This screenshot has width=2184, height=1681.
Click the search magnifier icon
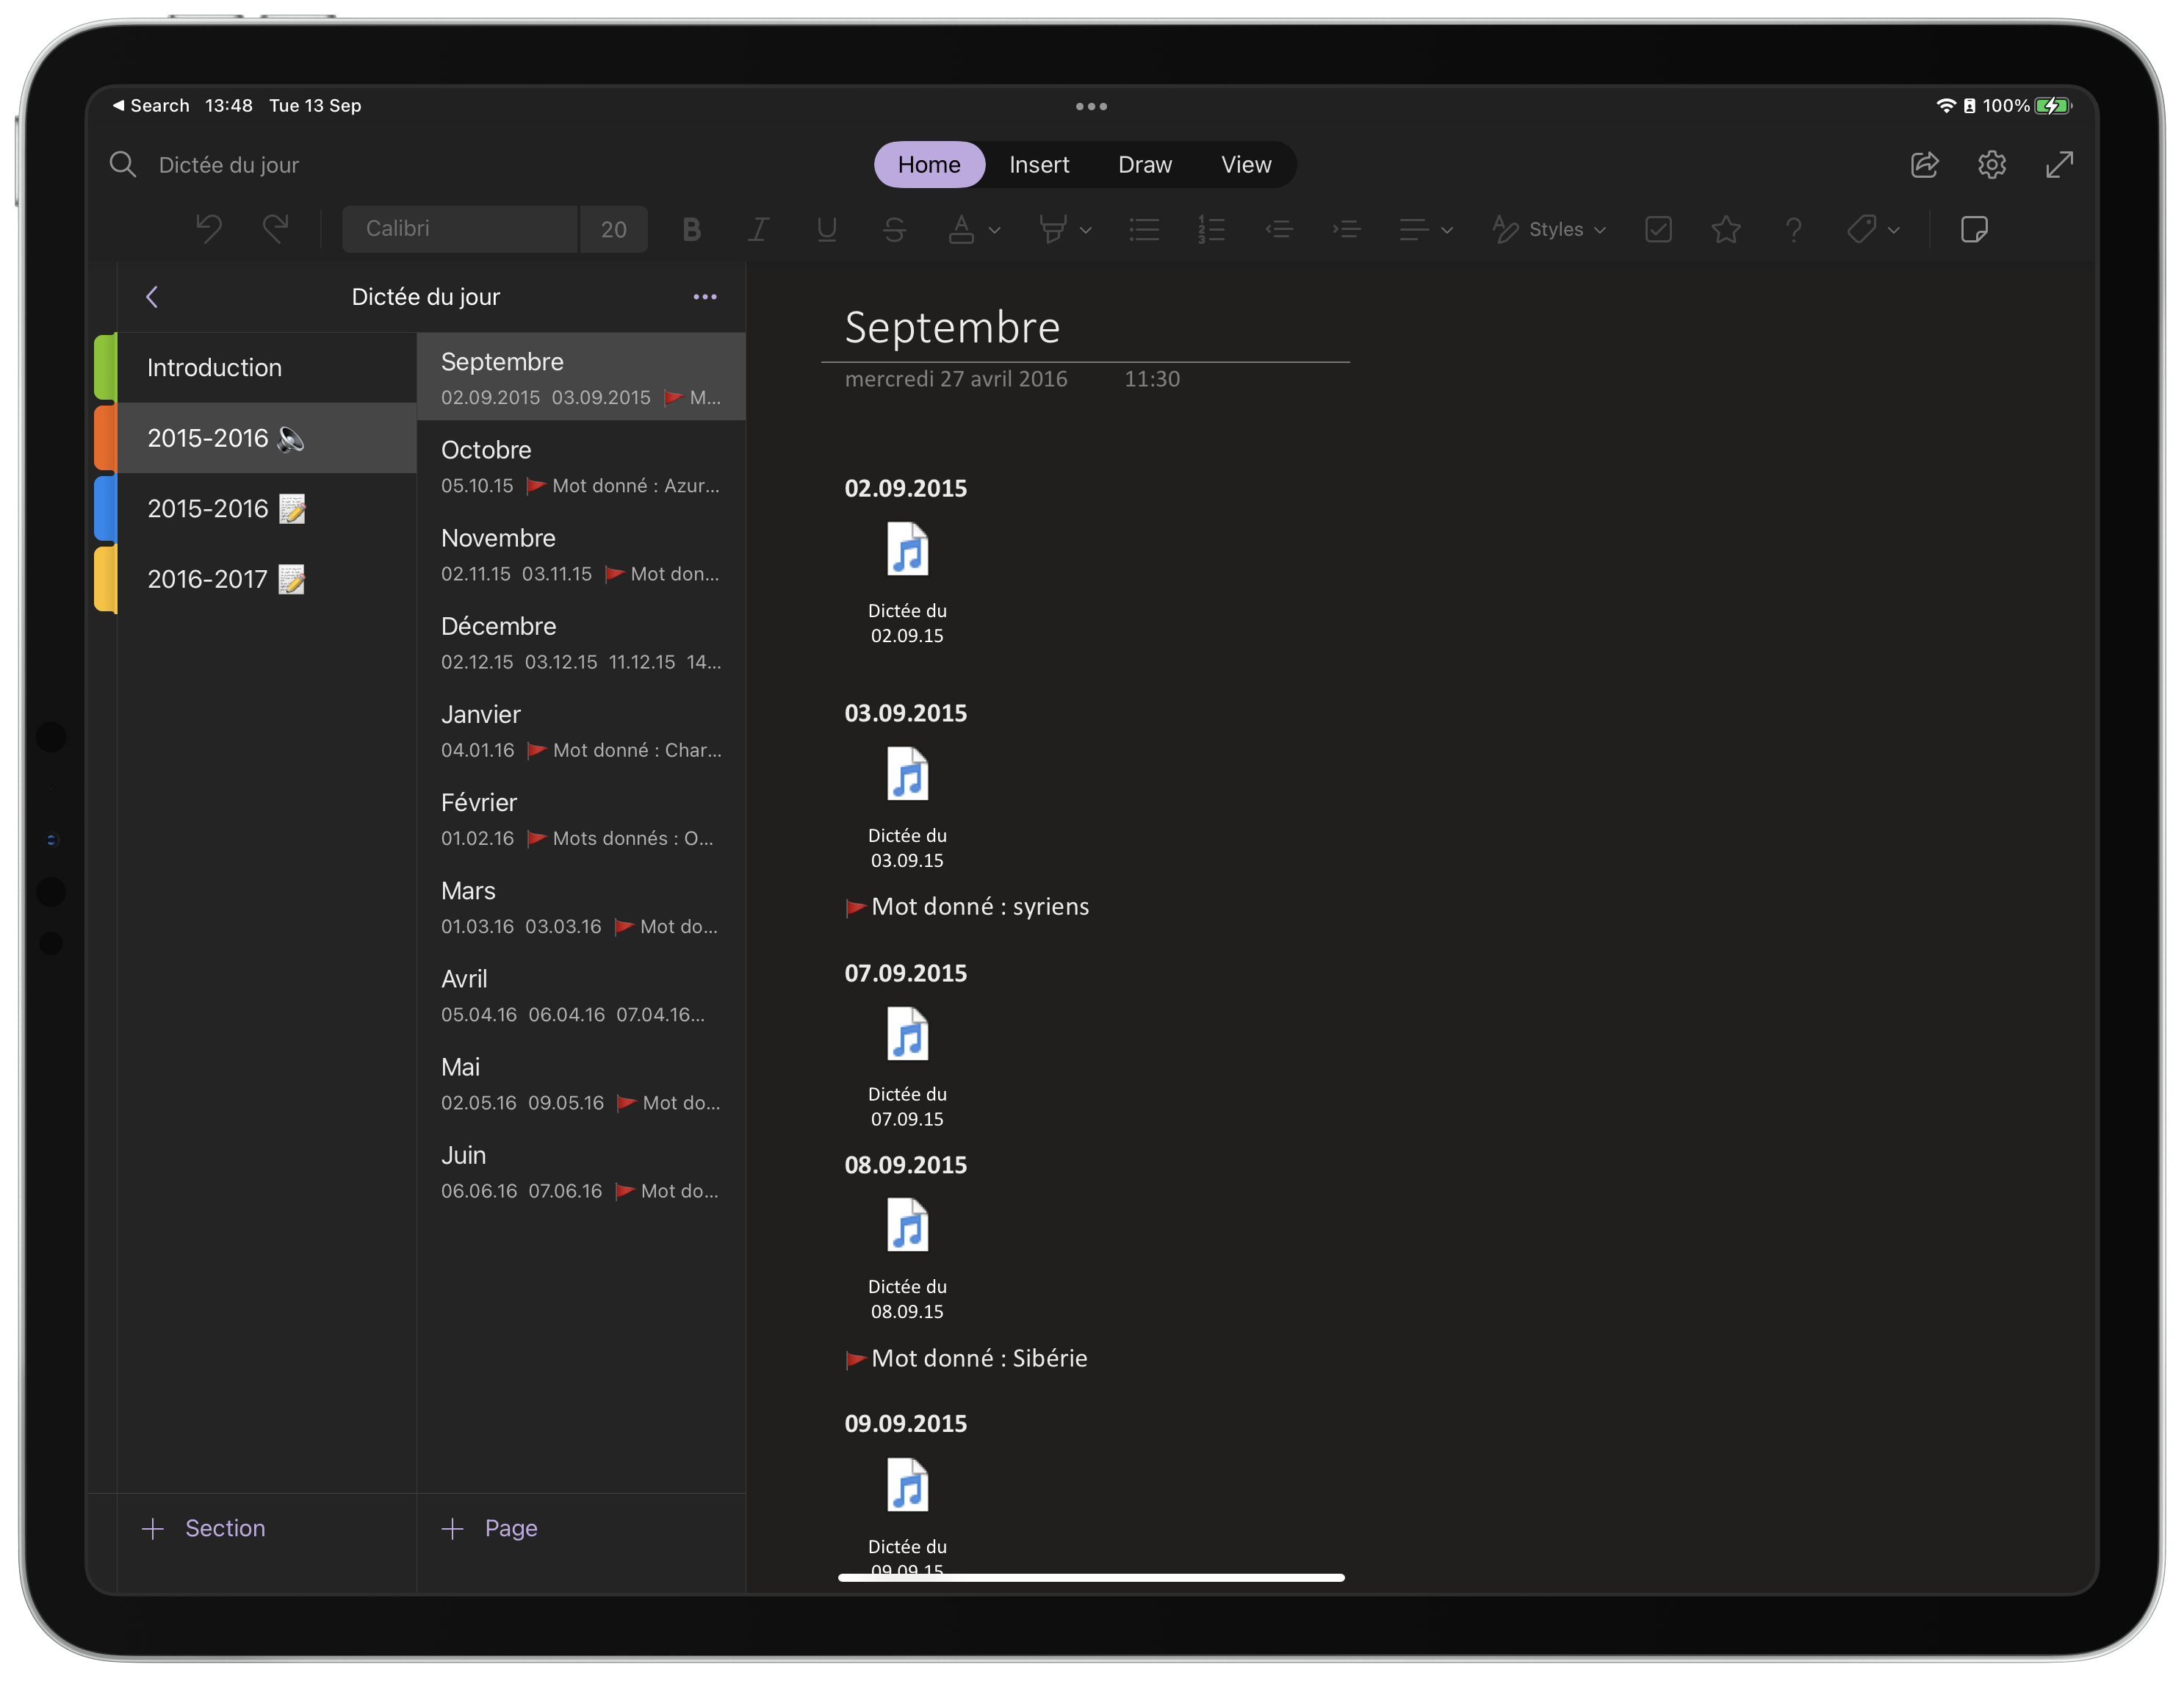click(122, 164)
